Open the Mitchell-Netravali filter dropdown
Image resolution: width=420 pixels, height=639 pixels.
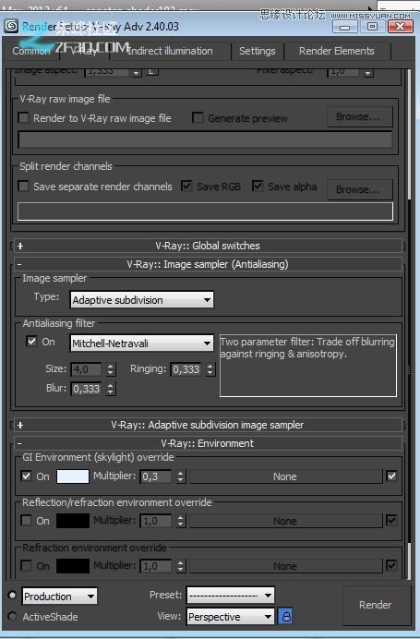pos(141,344)
